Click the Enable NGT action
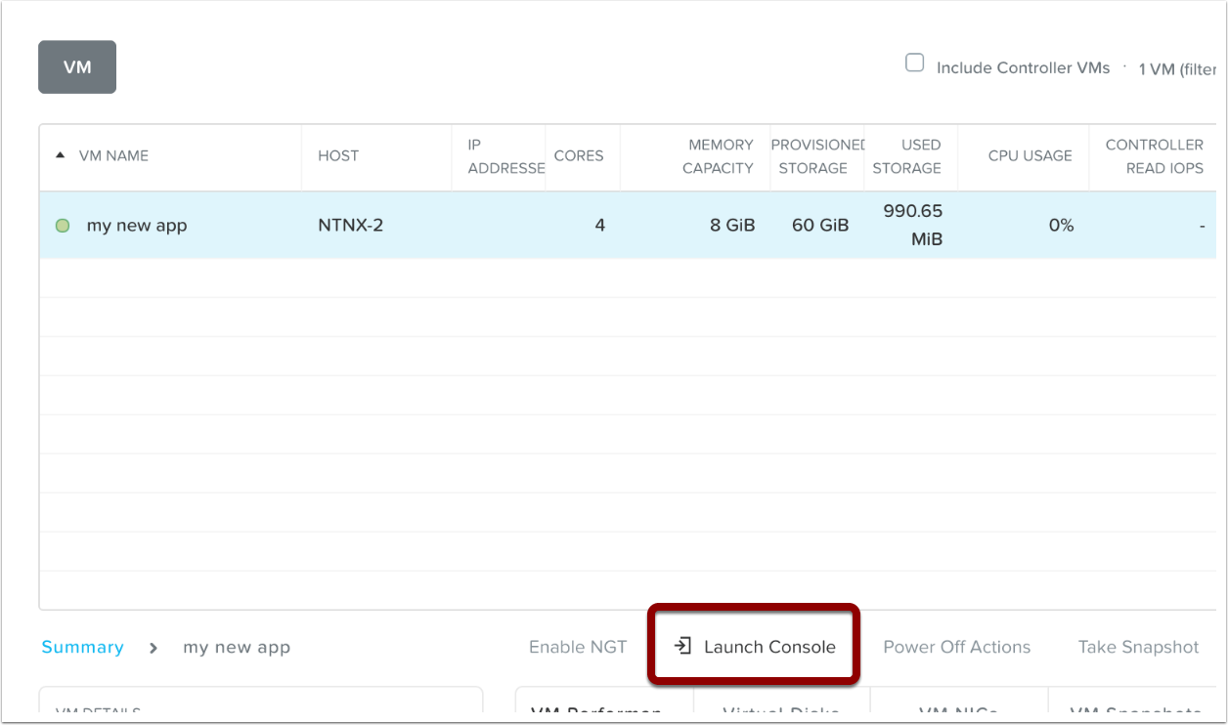 pyautogui.click(x=577, y=647)
